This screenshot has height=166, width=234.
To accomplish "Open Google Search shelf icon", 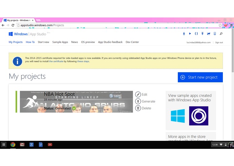I will coord(31,144).
